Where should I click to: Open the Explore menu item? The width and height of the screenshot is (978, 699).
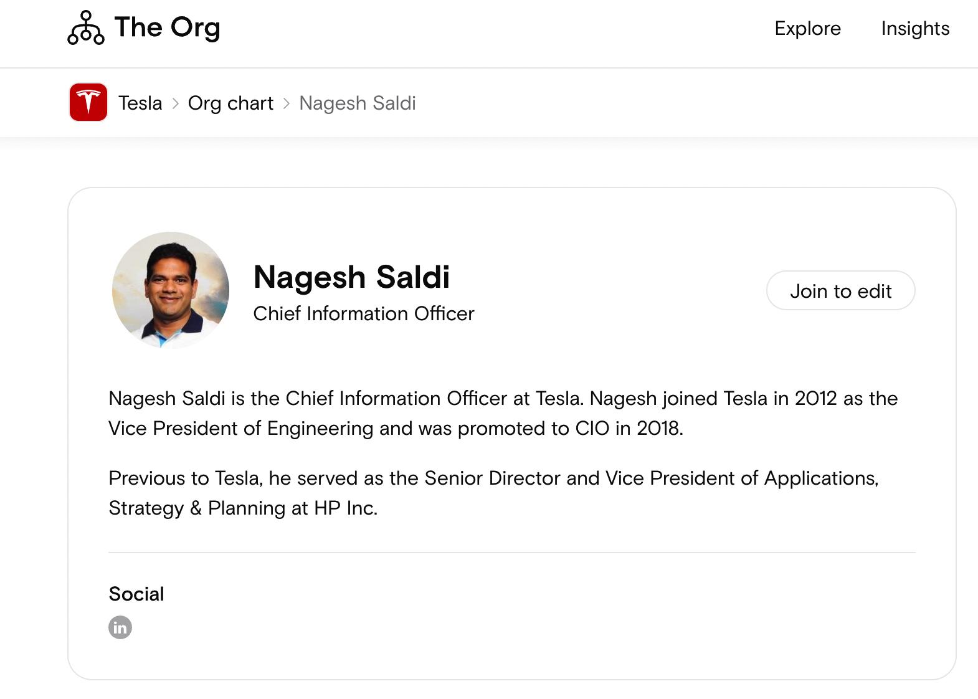coord(807,29)
